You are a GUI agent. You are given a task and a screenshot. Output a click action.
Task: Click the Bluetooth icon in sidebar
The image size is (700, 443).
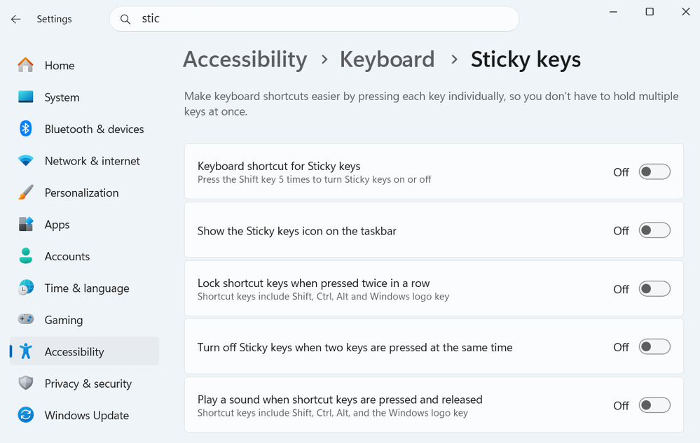(26, 129)
